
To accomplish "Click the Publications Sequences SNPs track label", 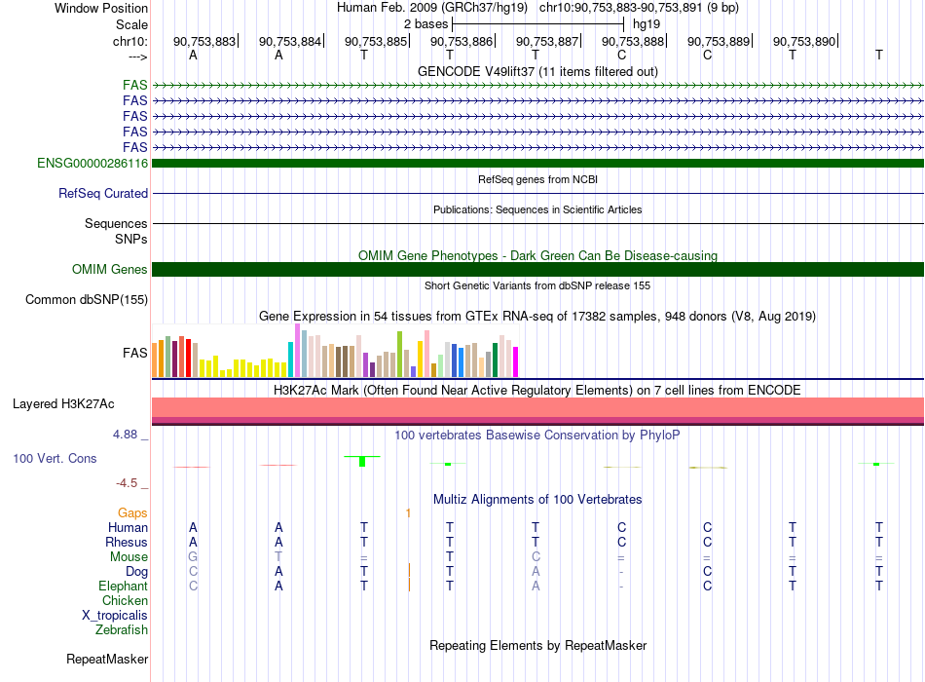I will (116, 232).
